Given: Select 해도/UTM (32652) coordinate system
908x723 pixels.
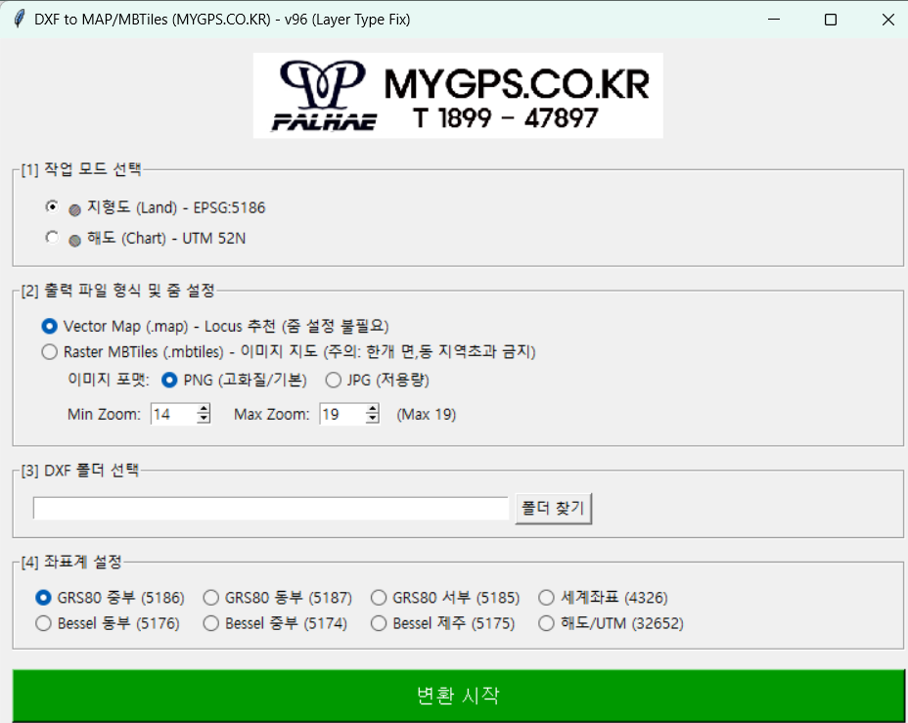Looking at the screenshot, I should (547, 623).
